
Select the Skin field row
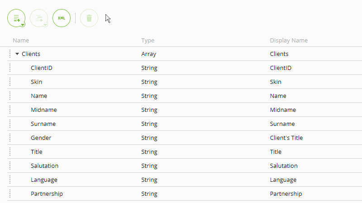[x=185, y=82]
